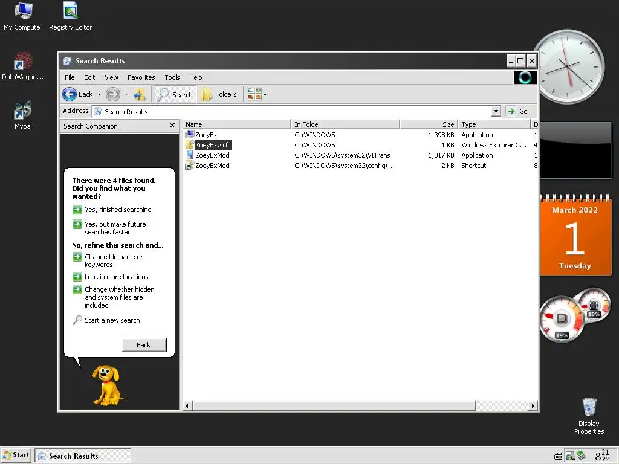
Task: Click the Go button
Action: point(517,111)
